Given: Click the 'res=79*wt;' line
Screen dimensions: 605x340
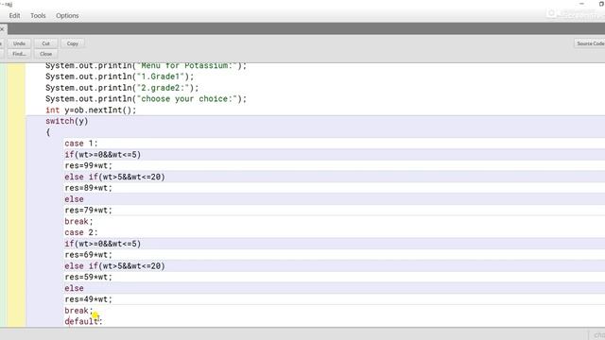Looking at the screenshot, I should click(88, 210).
